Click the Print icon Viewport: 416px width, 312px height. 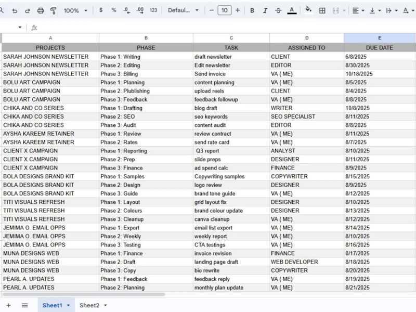(x=41, y=10)
